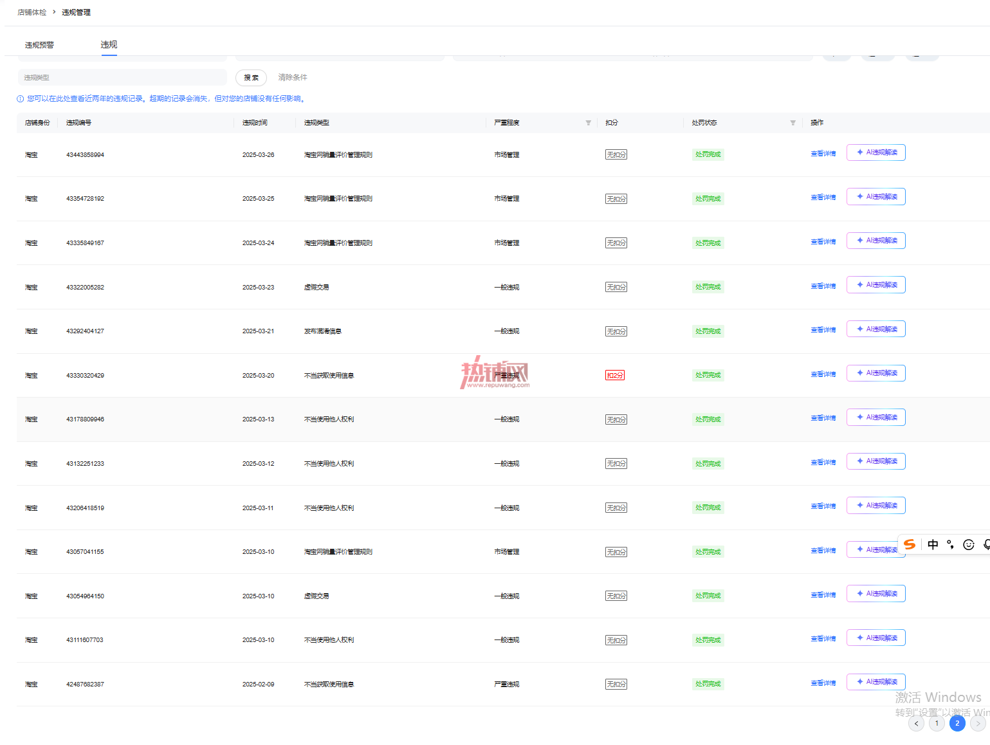Click the Sogou input method S logo
Viewport: 990px width, 745px height.
point(910,544)
